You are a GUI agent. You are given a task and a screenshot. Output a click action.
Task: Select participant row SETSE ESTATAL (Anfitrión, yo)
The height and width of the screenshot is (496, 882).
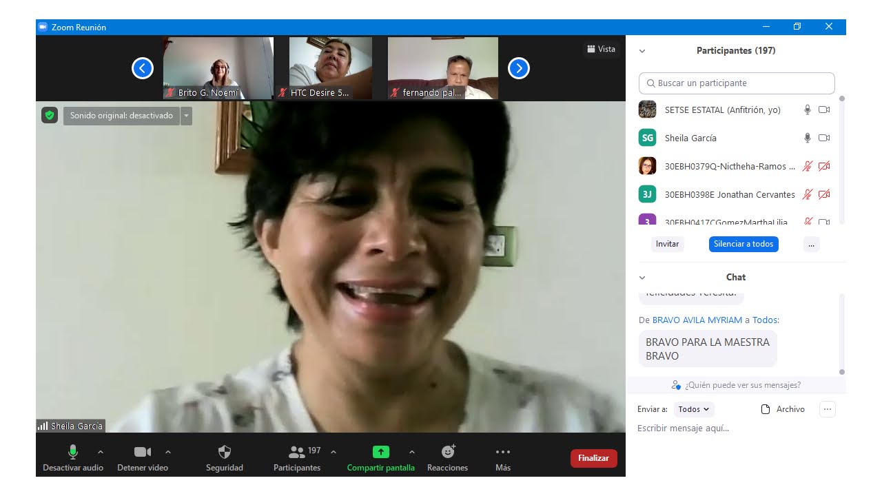(x=736, y=110)
